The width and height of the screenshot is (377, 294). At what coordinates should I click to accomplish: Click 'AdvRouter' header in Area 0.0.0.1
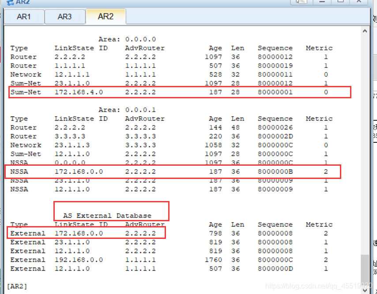pos(145,119)
